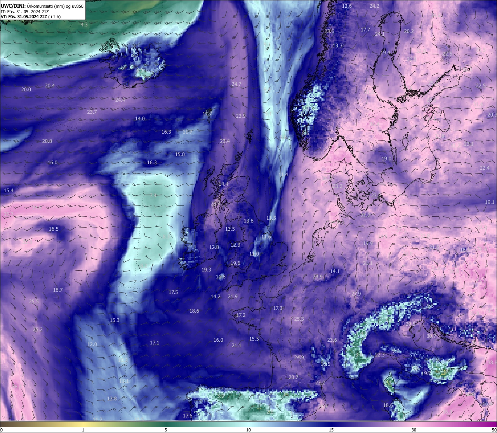Click the 15.4 map value
497x433 pixels.
click(9, 190)
